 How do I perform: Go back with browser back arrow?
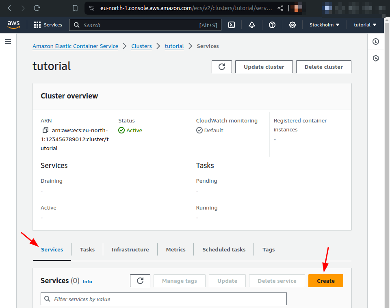pos(9,8)
